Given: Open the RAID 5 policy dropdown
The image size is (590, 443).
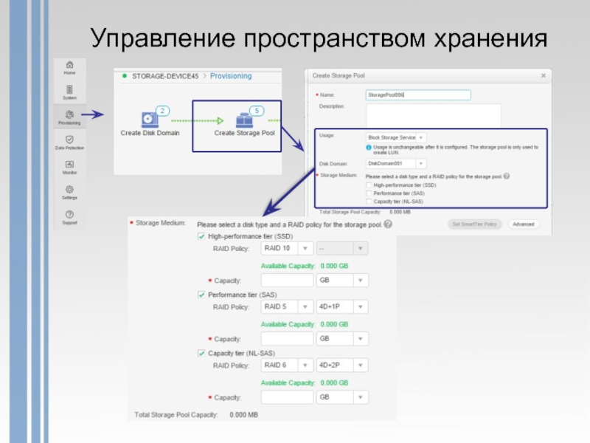Looking at the screenshot, I should [287, 306].
